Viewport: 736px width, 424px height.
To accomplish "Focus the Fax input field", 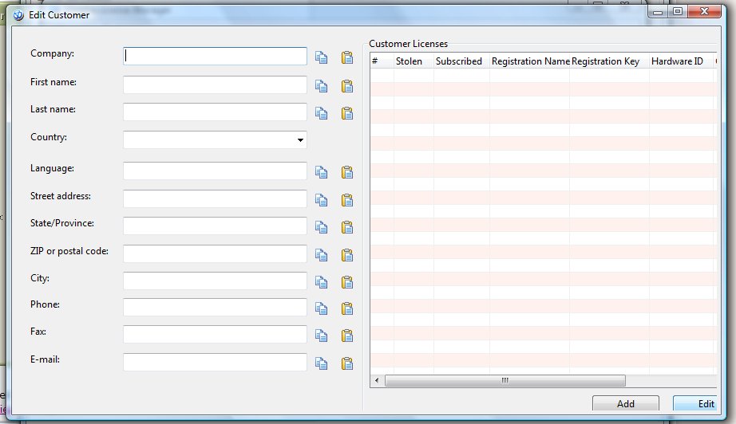I will point(215,335).
